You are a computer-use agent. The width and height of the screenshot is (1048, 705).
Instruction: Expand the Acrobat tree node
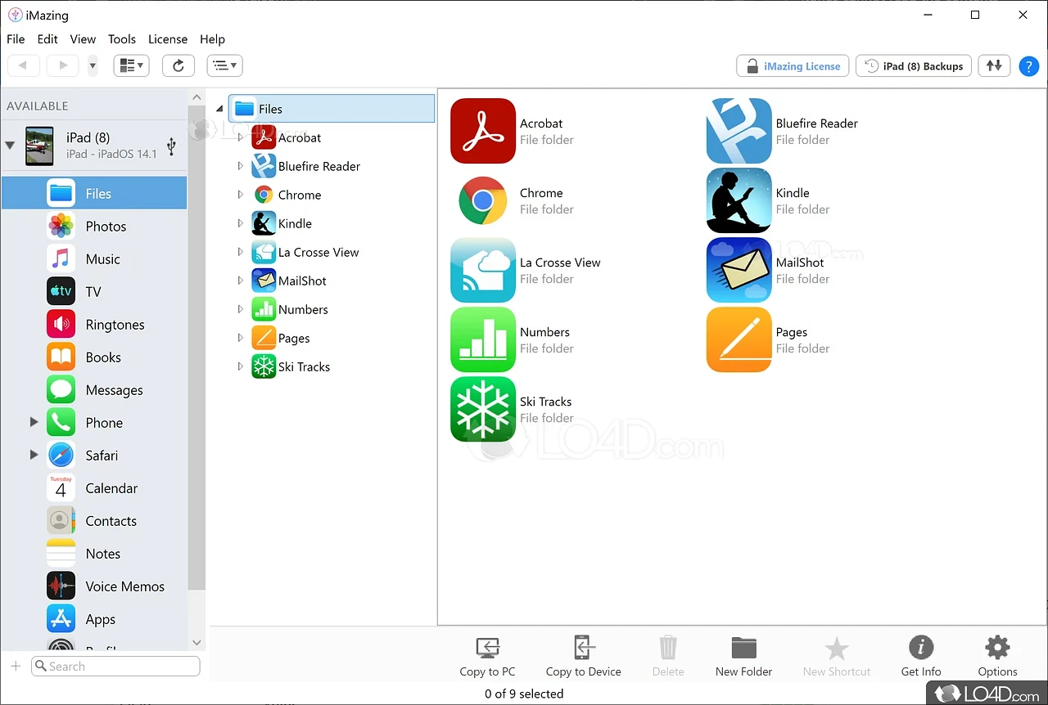[x=240, y=137]
